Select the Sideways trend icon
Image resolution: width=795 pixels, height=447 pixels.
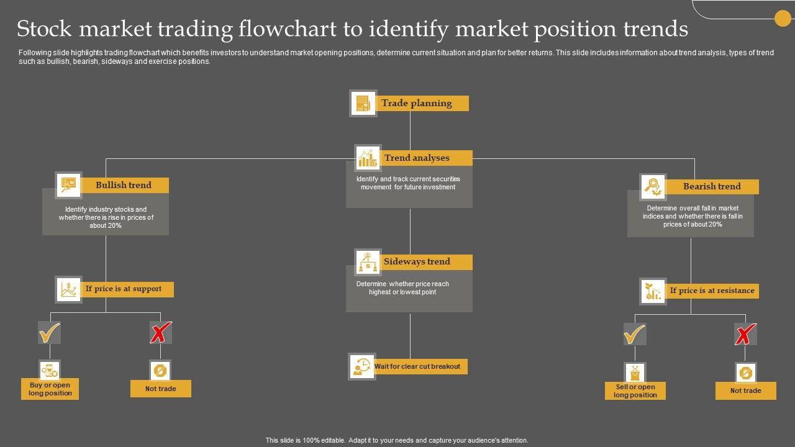coord(368,262)
